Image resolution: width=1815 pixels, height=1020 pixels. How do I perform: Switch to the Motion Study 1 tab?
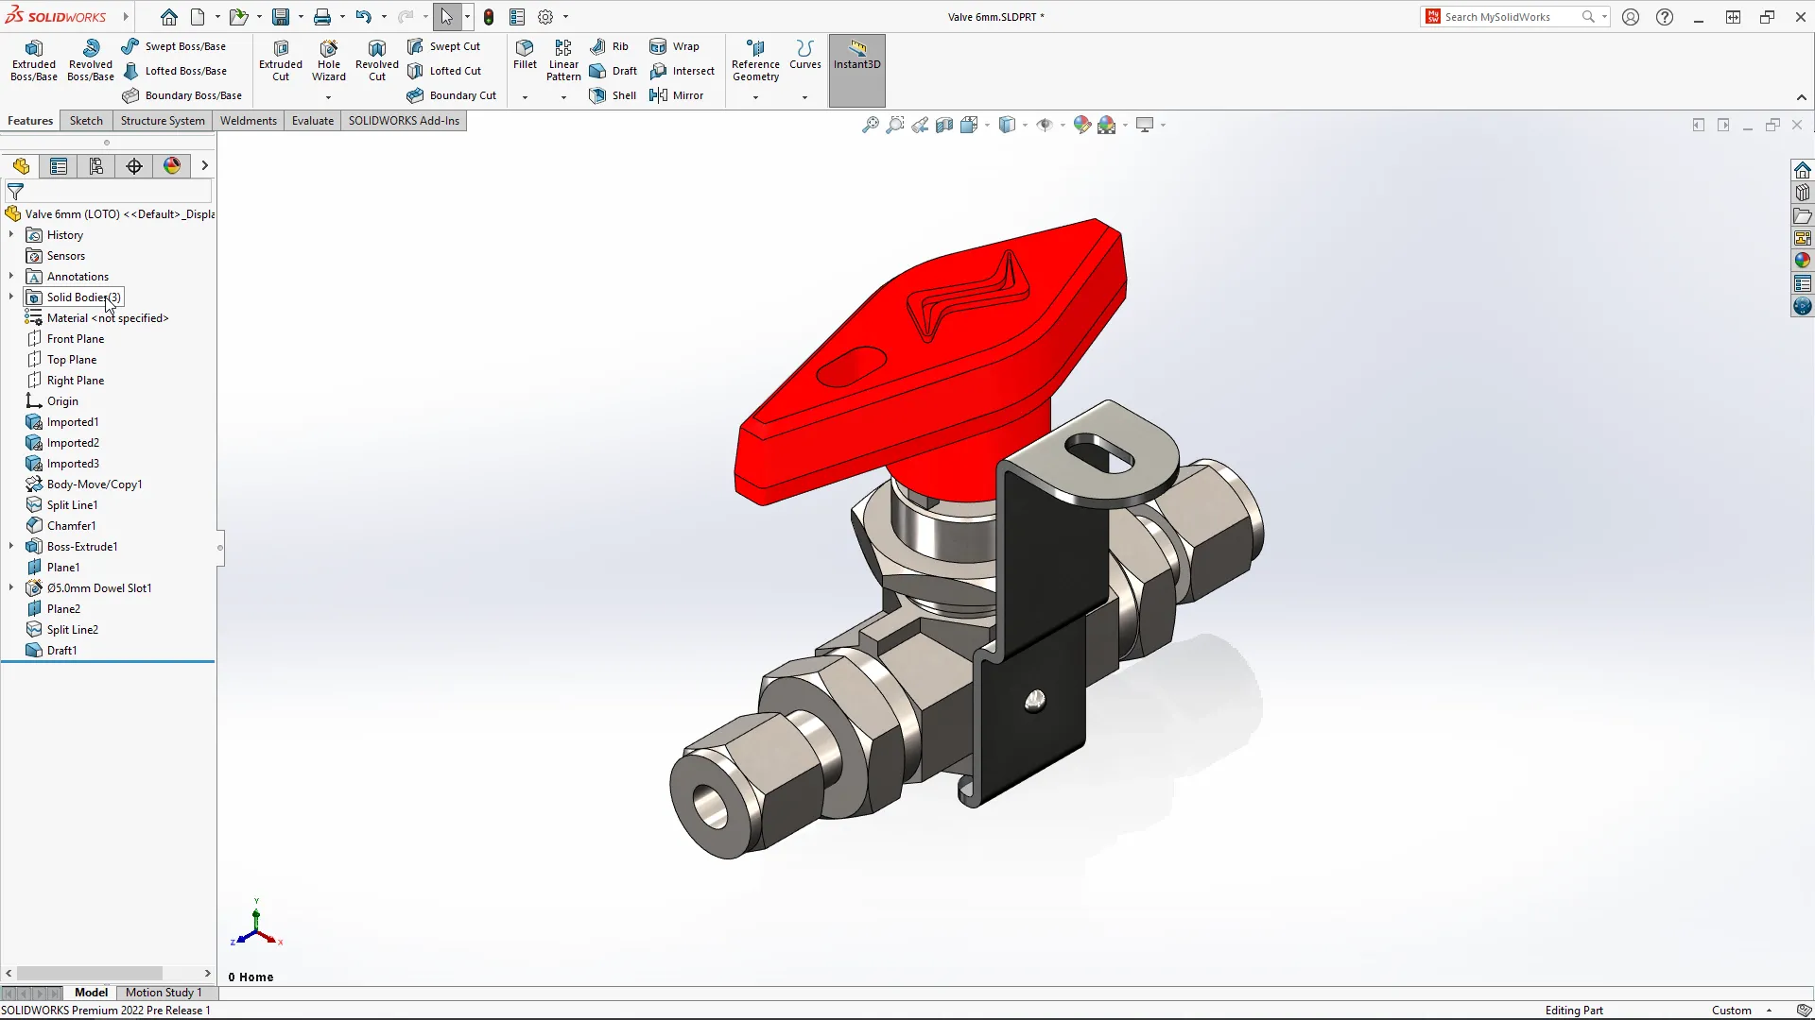point(164,993)
